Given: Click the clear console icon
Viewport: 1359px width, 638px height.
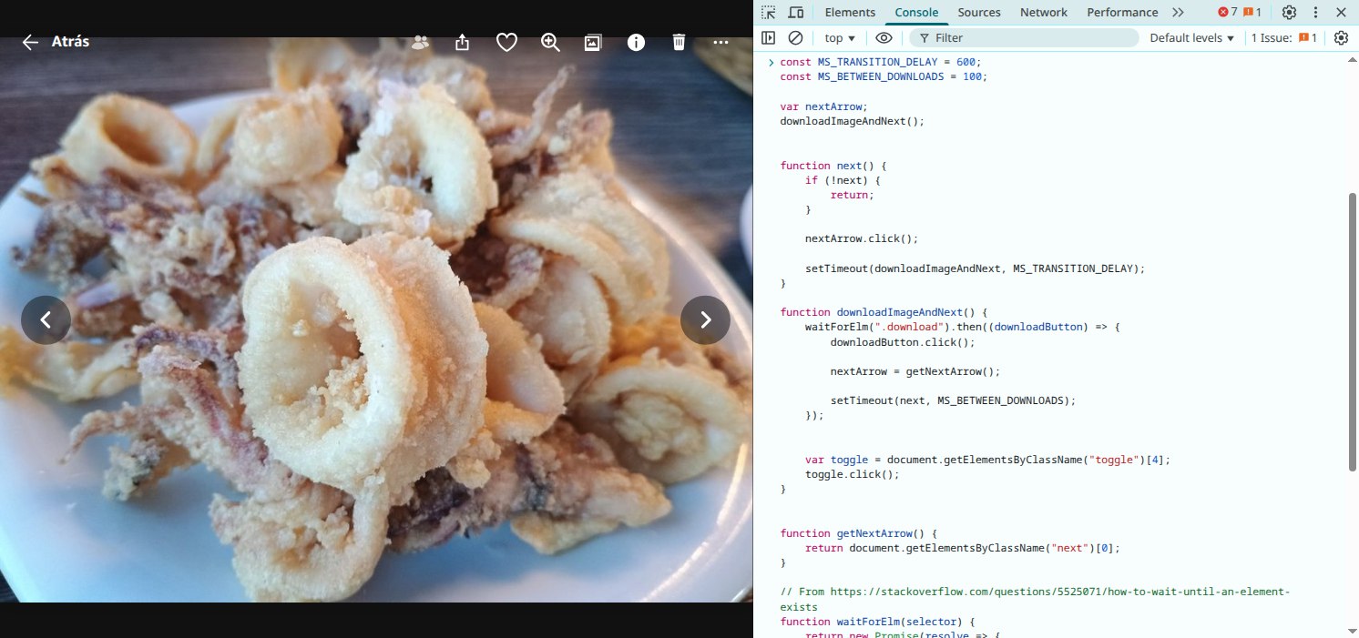Looking at the screenshot, I should [x=795, y=38].
